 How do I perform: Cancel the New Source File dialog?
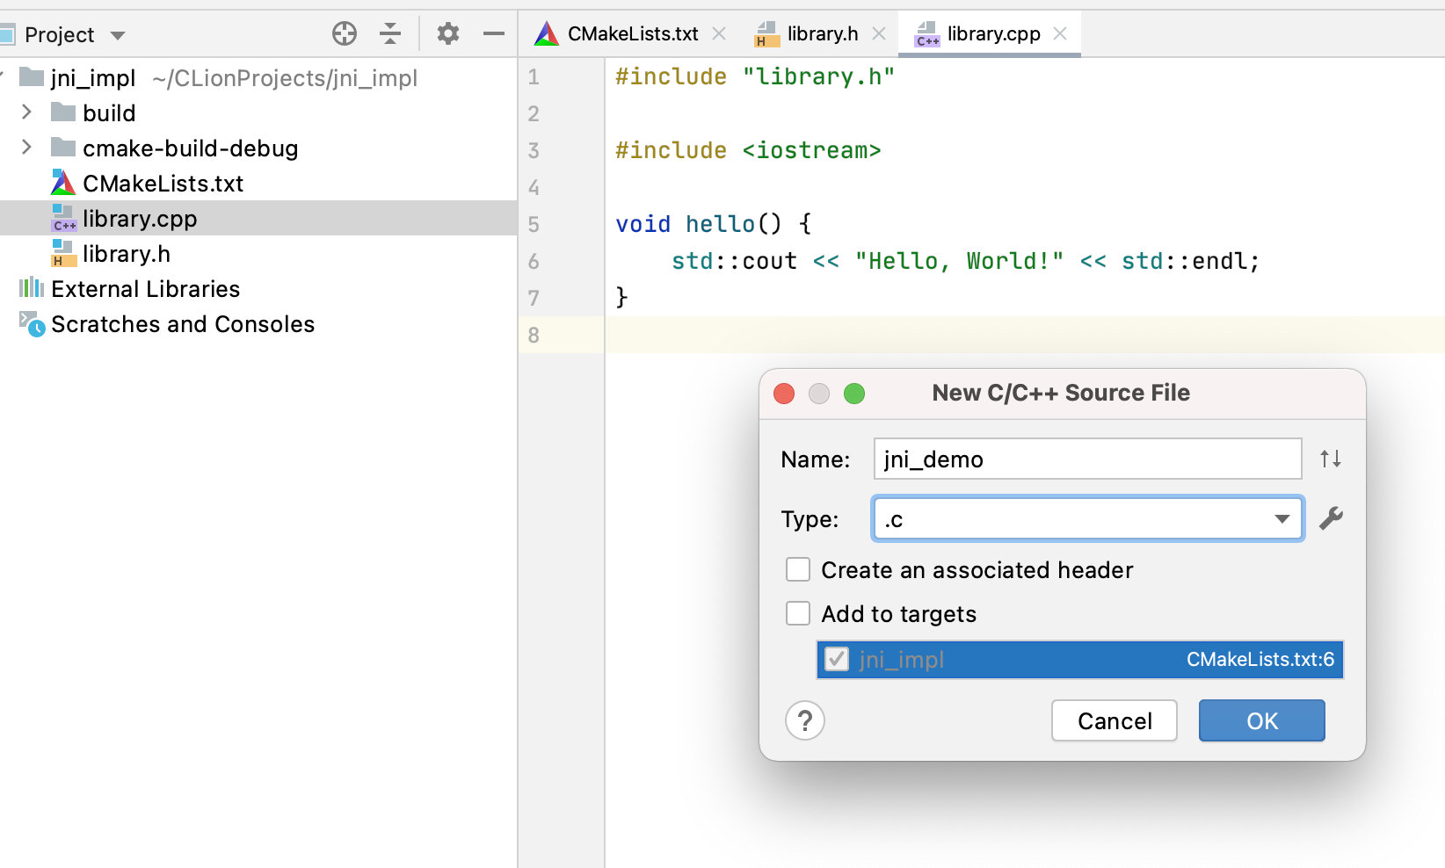pyautogui.click(x=1114, y=720)
